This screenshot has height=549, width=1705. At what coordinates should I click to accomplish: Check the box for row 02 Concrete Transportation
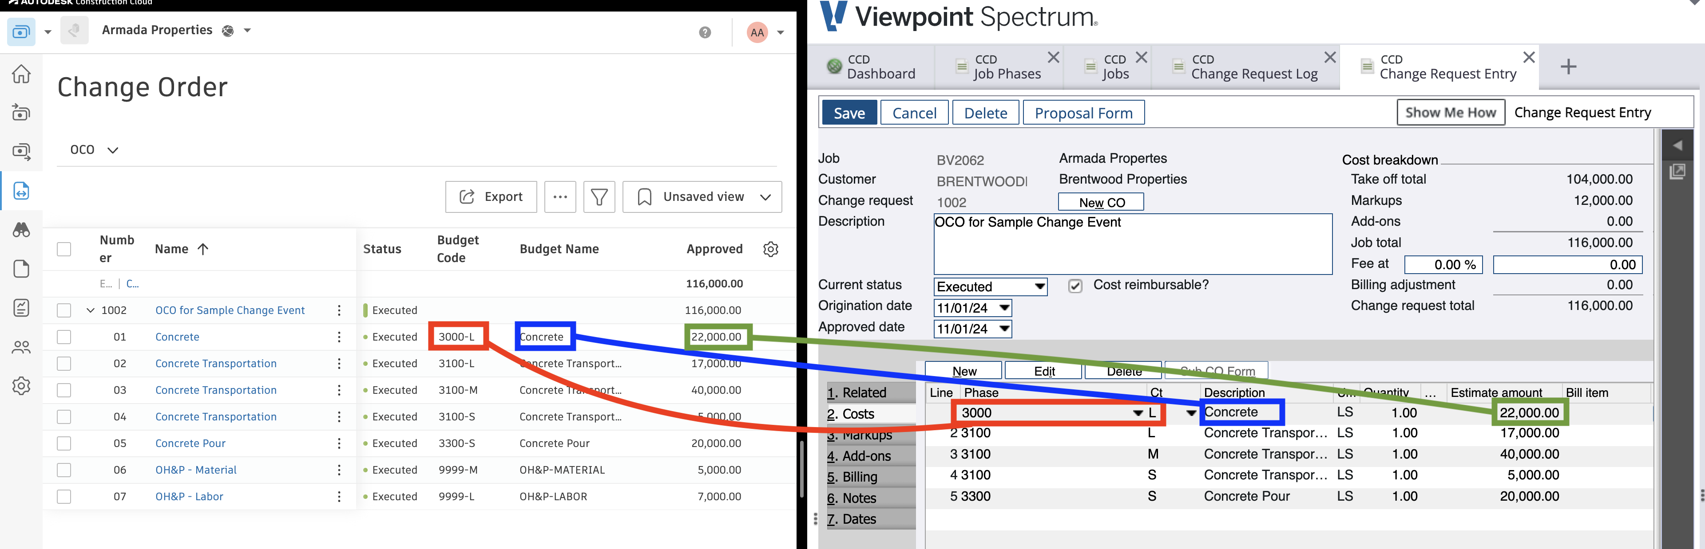(x=63, y=363)
